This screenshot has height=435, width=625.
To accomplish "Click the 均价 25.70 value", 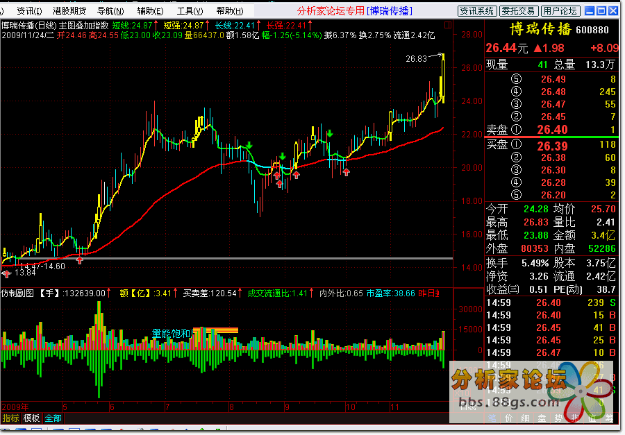I will [603, 208].
